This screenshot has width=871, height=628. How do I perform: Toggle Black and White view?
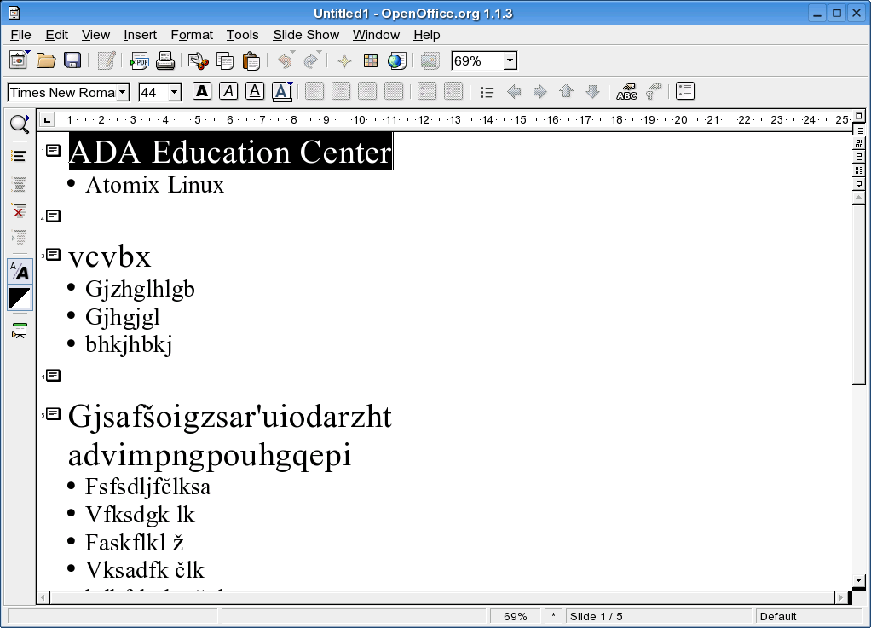coord(20,298)
